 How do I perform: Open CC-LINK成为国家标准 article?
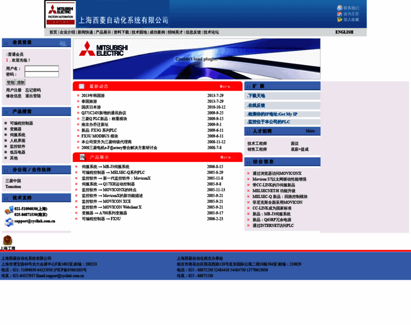[x=272, y=208]
